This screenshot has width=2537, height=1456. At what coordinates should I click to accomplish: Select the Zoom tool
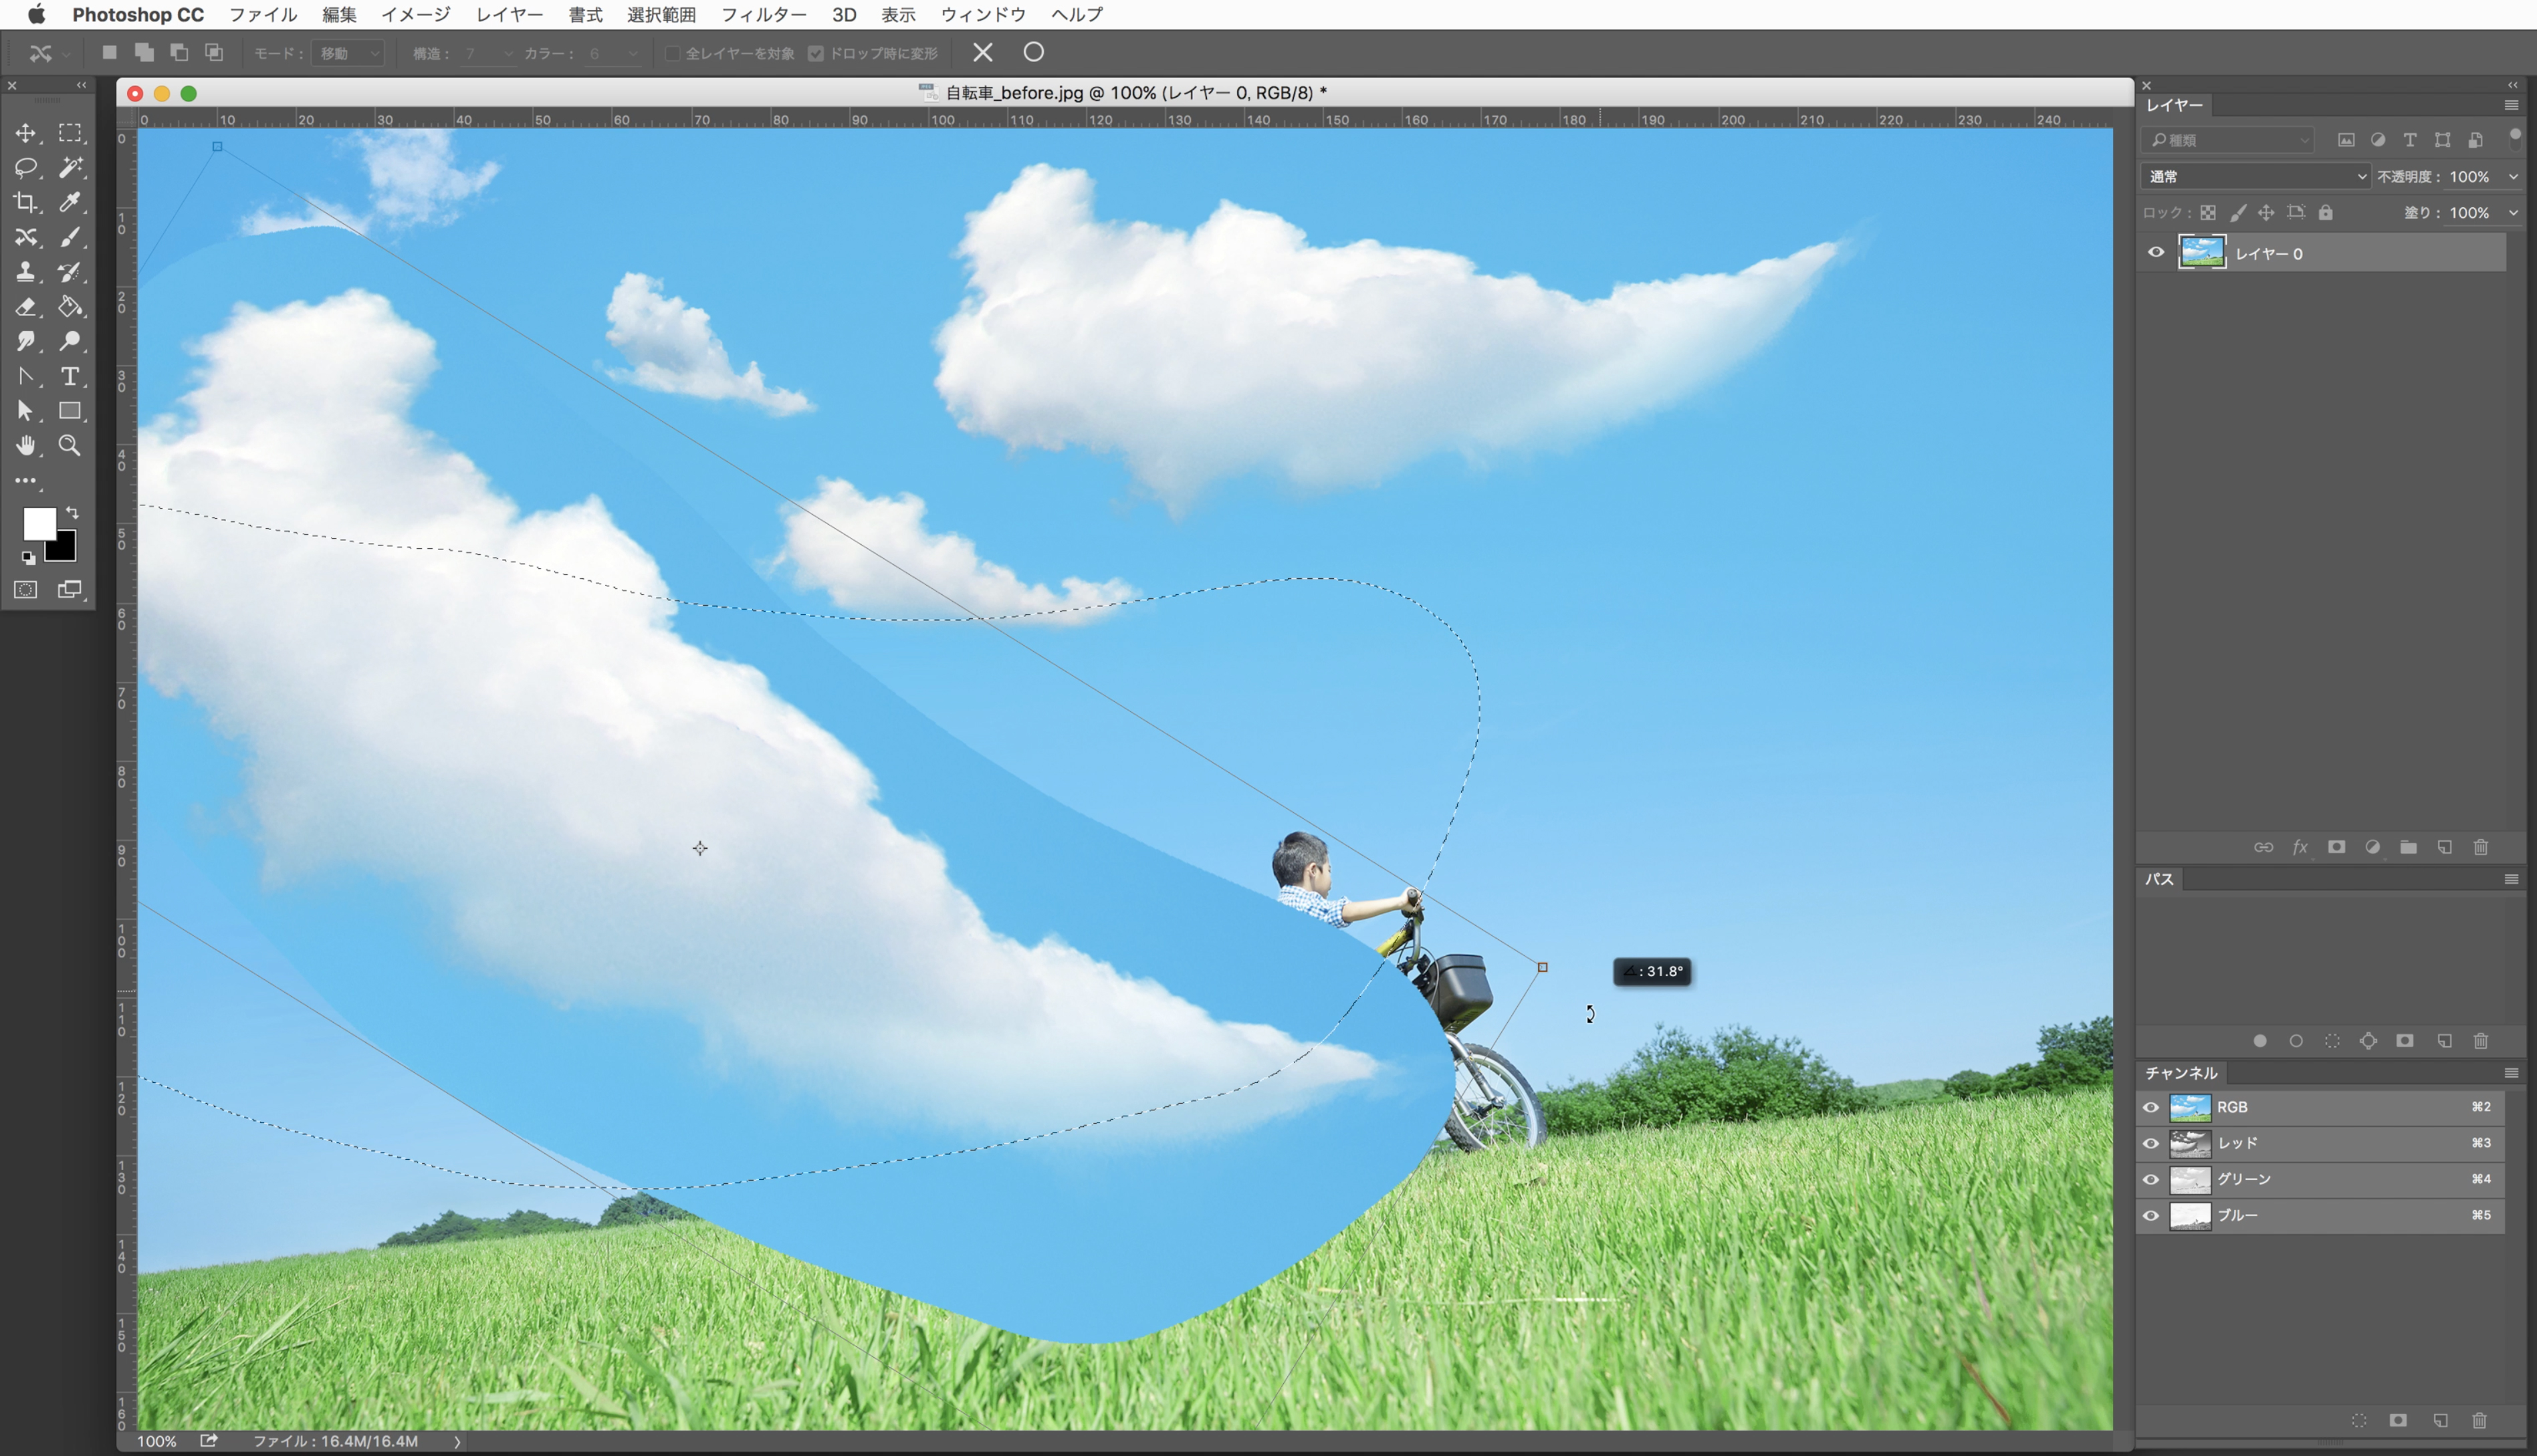69,445
